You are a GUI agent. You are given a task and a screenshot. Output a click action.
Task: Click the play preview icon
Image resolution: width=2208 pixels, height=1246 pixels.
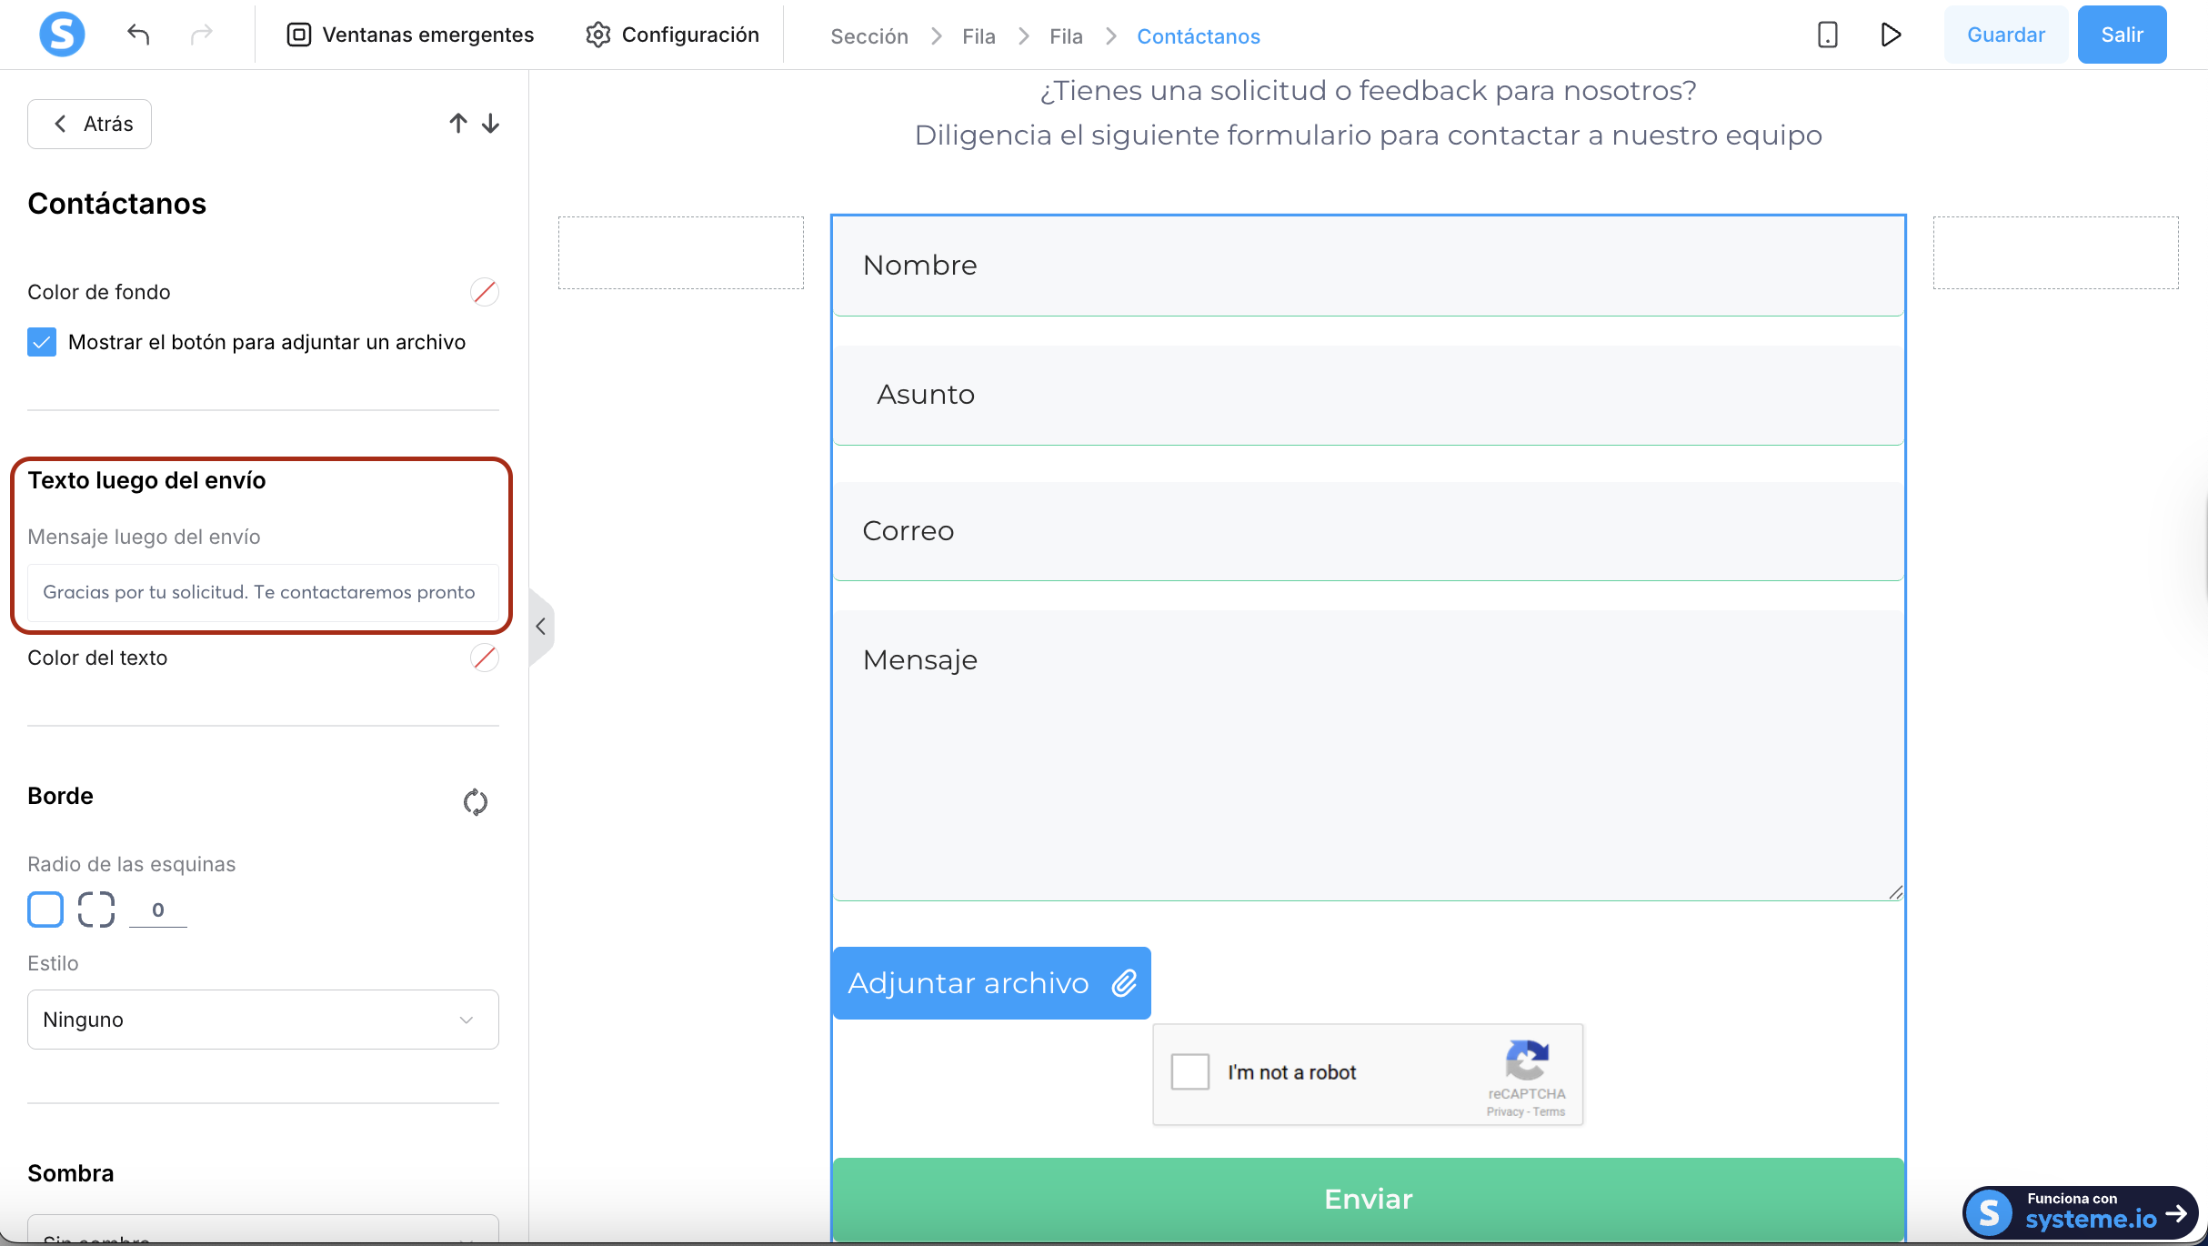click(1891, 35)
